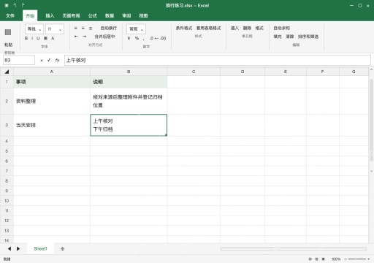Toggle Underline formatting
This screenshot has width=374, height=263.
click(x=38, y=38)
